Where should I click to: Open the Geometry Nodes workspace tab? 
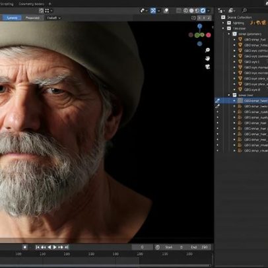click(31, 4)
